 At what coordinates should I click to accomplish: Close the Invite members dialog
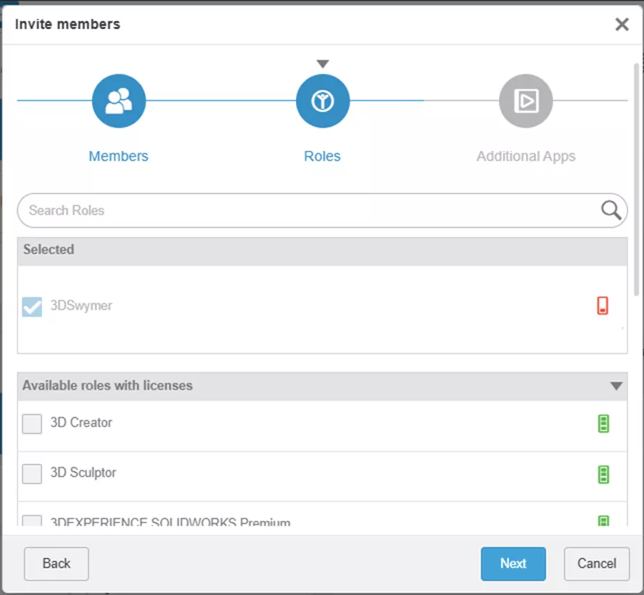pyautogui.click(x=622, y=24)
